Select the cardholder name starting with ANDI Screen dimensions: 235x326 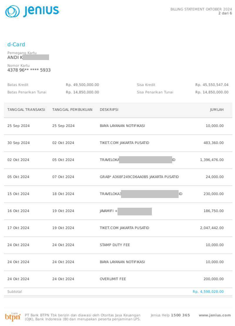(x=28, y=57)
